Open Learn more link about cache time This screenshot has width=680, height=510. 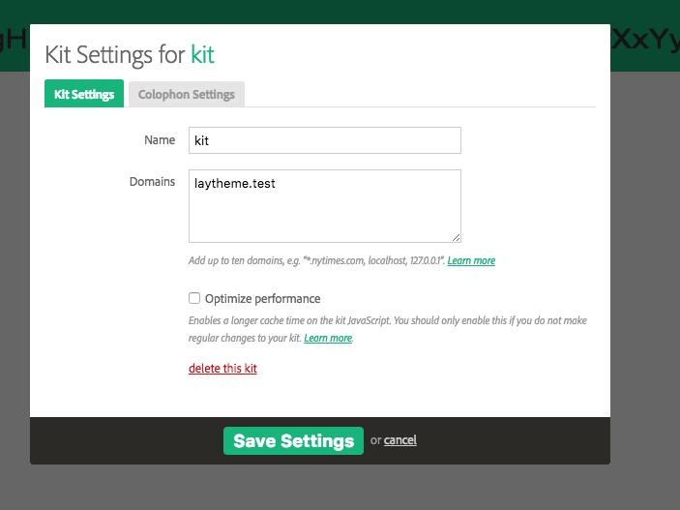[328, 339]
